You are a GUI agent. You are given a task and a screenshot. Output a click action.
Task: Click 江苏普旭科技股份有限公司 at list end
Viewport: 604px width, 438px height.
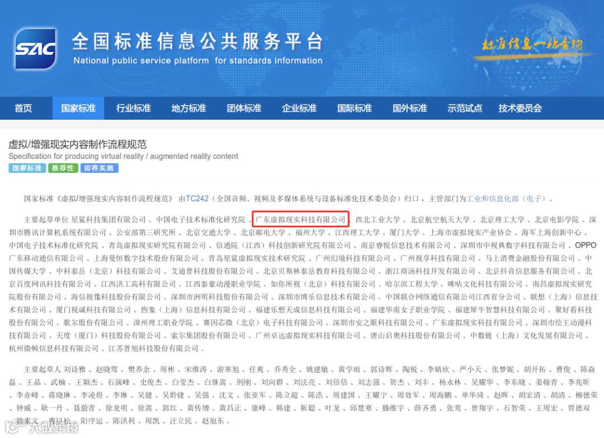(x=153, y=348)
